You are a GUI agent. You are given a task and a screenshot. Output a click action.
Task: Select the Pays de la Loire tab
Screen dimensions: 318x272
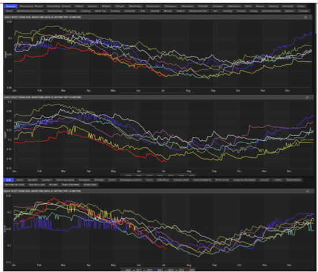click(x=36, y=185)
